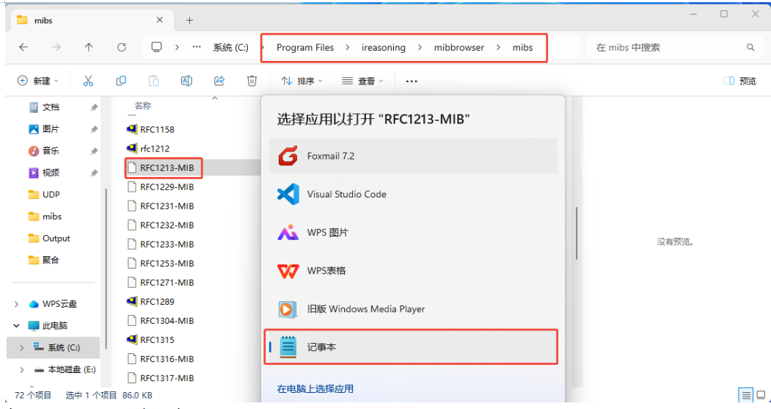The width and height of the screenshot is (771, 409).
Task: Click the Share icon in toolbar
Action: (219, 81)
